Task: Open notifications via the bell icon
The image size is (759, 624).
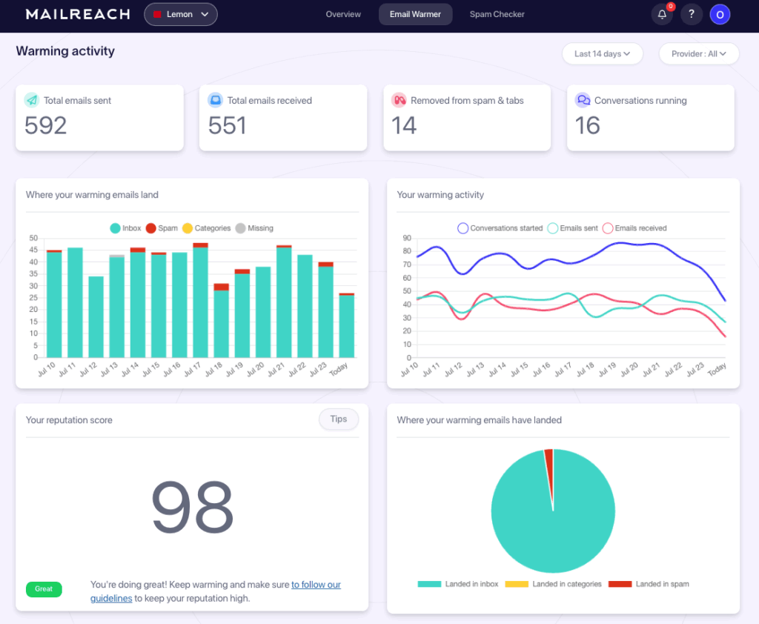Action: click(662, 14)
